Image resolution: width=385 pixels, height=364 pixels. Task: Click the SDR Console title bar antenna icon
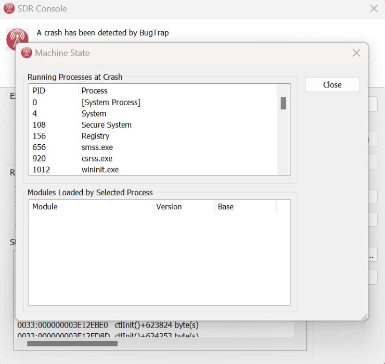[x=9, y=8]
